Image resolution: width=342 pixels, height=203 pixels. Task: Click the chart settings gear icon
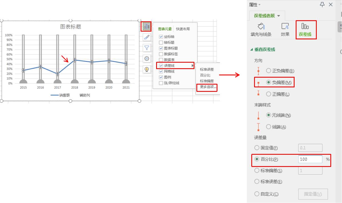(146, 59)
